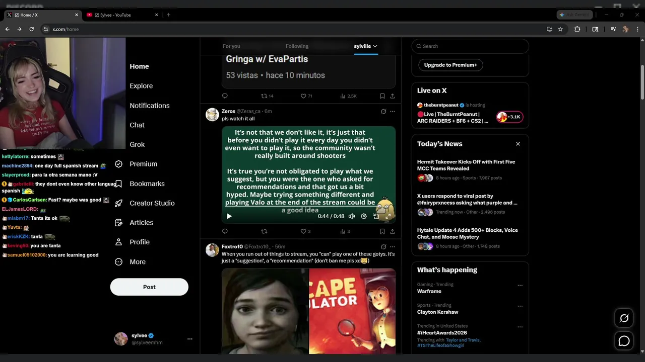Screen dimensions: 645x362
Task: Open Zeros profile name link
Action: point(228,111)
